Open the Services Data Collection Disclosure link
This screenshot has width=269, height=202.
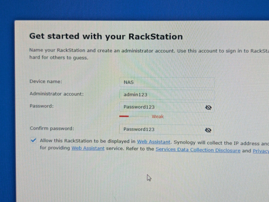[x=198, y=150]
